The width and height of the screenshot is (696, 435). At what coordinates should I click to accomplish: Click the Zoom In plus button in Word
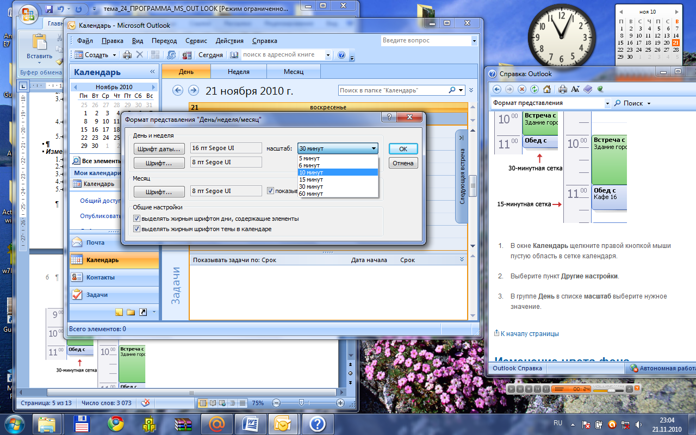tap(340, 403)
